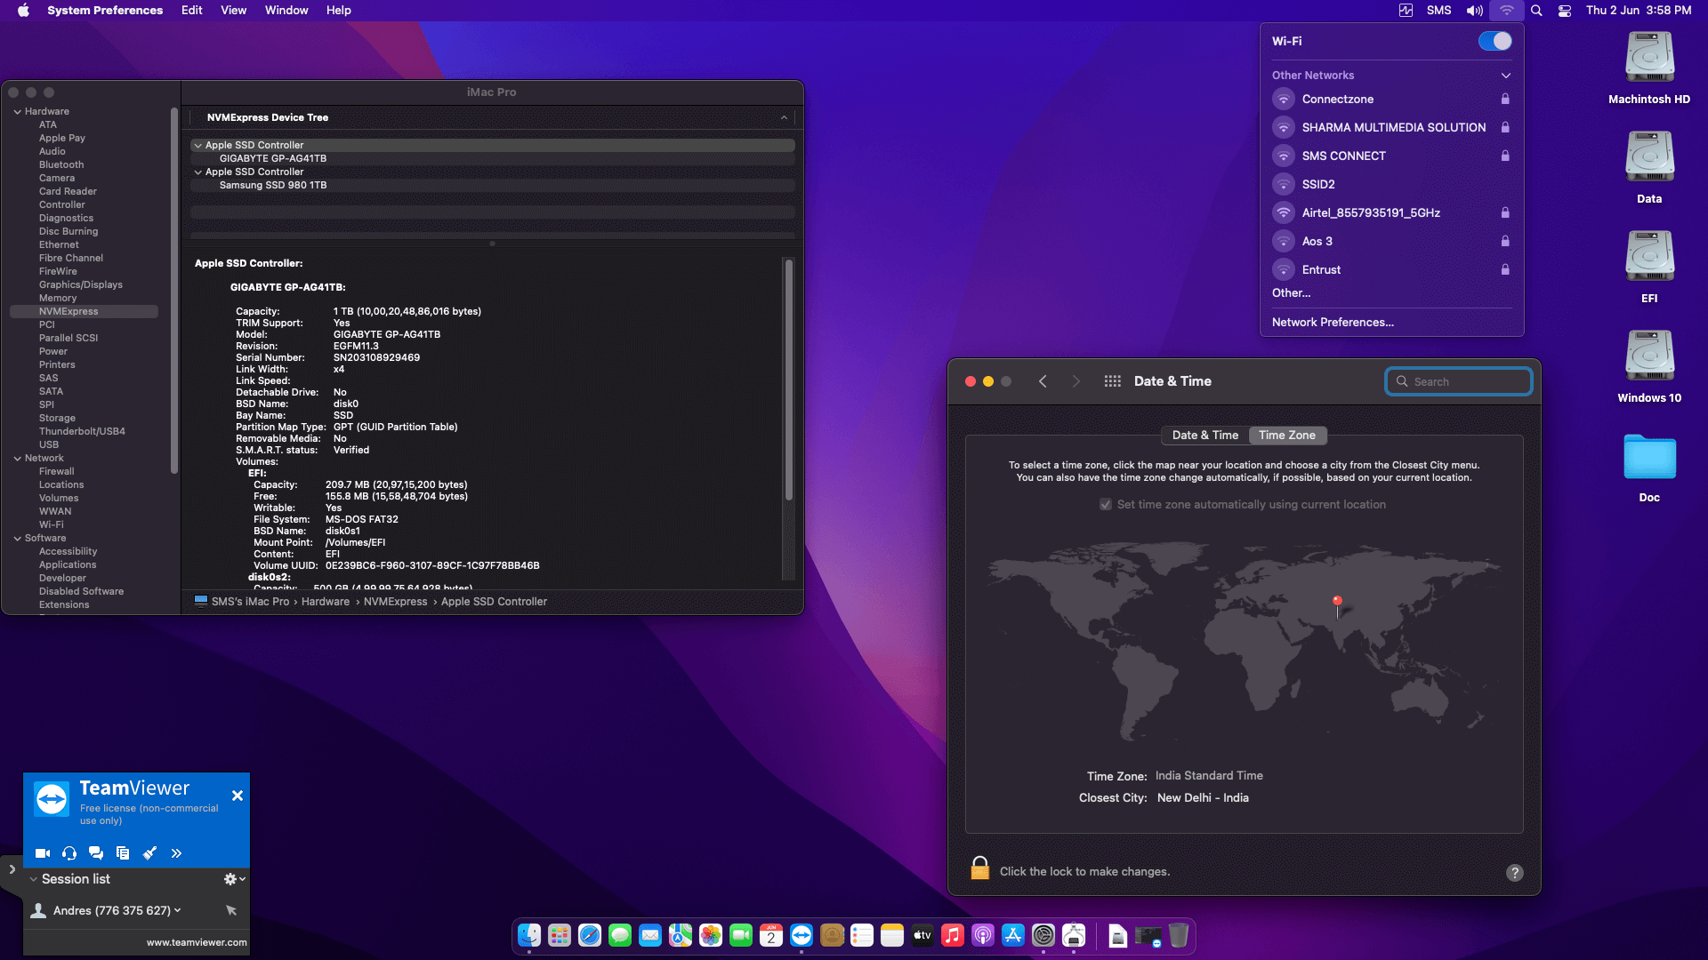Collapse the Hardware tree group
This screenshot has height=960, width=1708.
coord(18,112)
